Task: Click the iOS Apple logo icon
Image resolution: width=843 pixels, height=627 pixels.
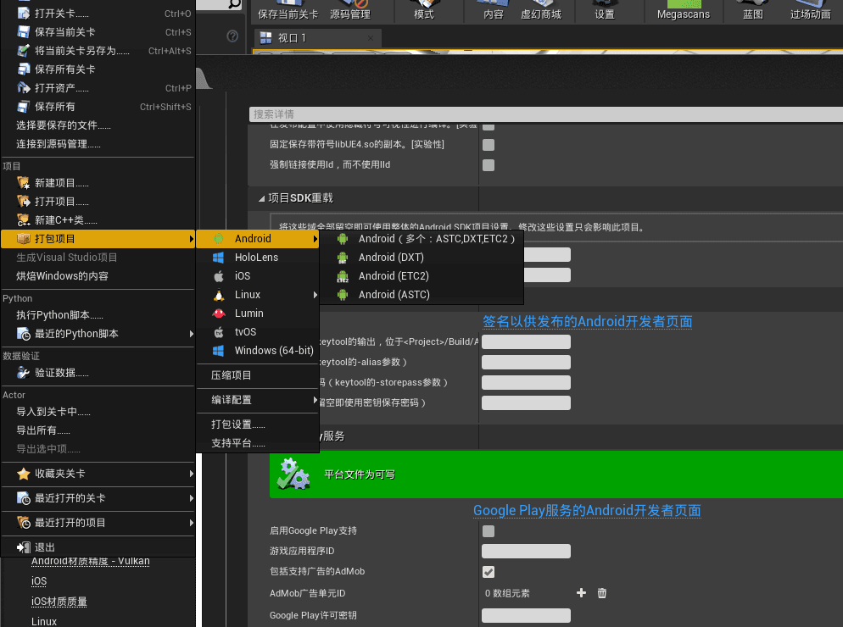Action: pyautogui.click(x=218, y=276)
